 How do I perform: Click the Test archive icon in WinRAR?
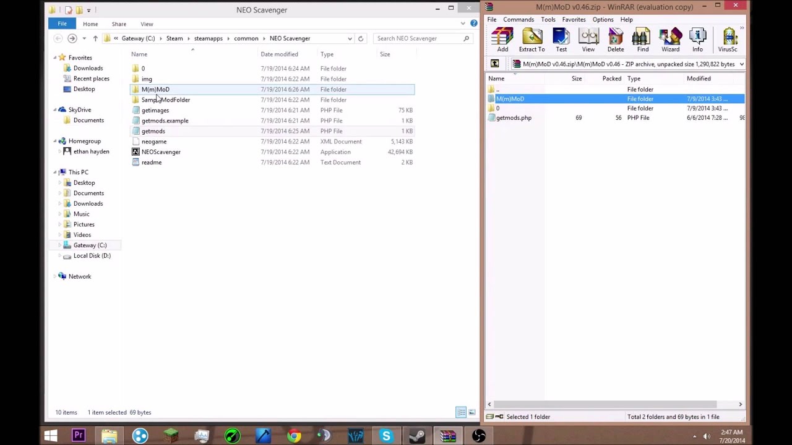(x=561, y=40)
